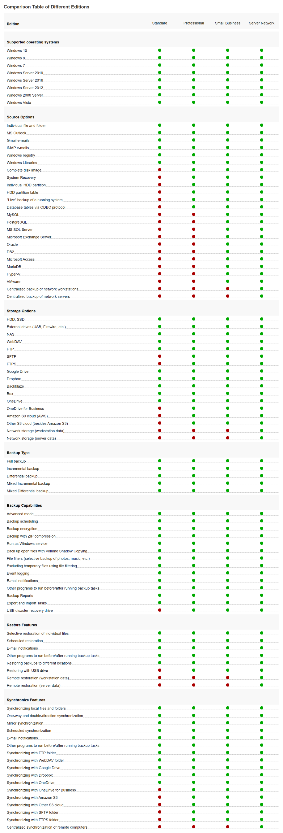Click the Server Network green dot for Oracle
The height and width of the screenshot is (833, 283).
262,244
